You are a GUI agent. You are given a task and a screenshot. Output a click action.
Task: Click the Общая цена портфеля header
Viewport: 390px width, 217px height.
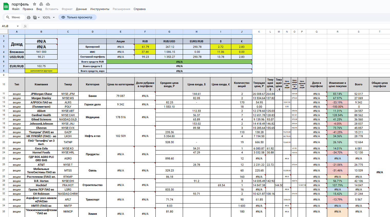tap(379, 84)
